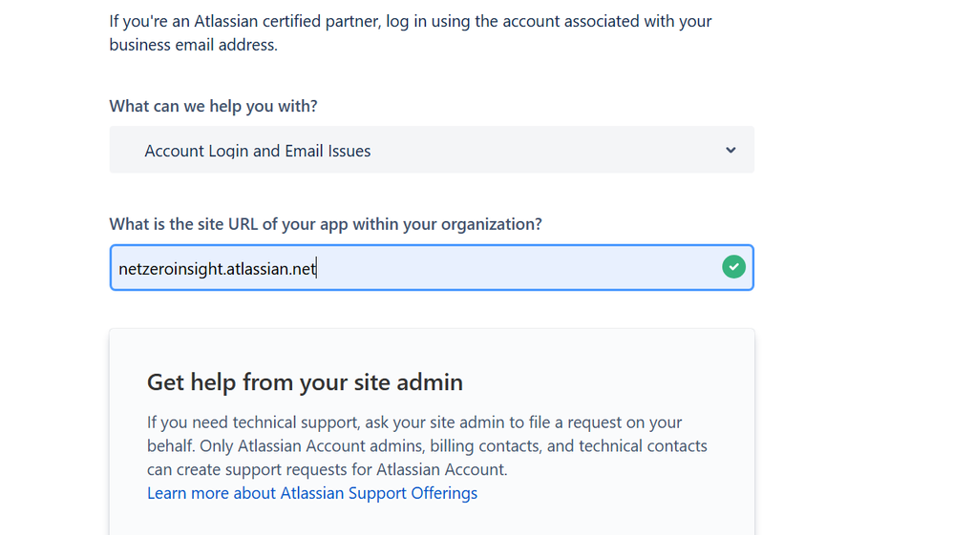
Task: Click the "What can we help you with?" label
Action: 213,106
